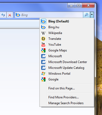Close the browser window

click(x=88, y=6)
